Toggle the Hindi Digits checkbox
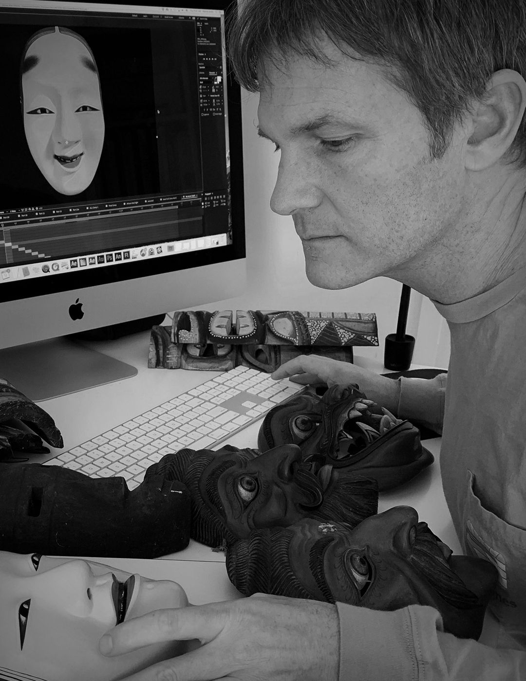 pyautogui.click(x=213, y=115)
